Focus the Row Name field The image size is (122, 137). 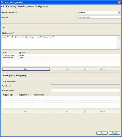click(85, 86)
